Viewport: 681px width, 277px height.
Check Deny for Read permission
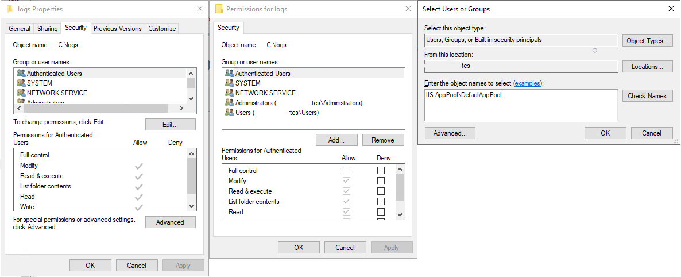381,212
